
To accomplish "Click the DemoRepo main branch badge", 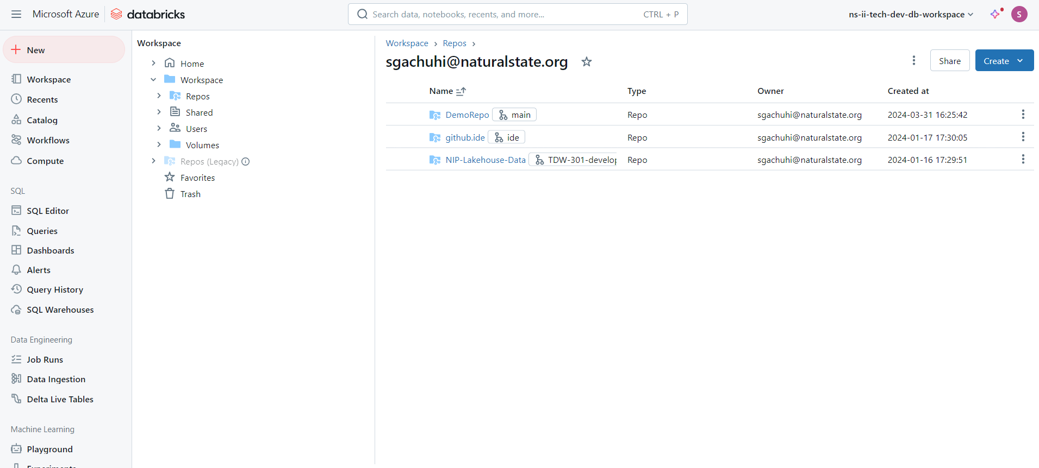I will click(x=514, y=115).
